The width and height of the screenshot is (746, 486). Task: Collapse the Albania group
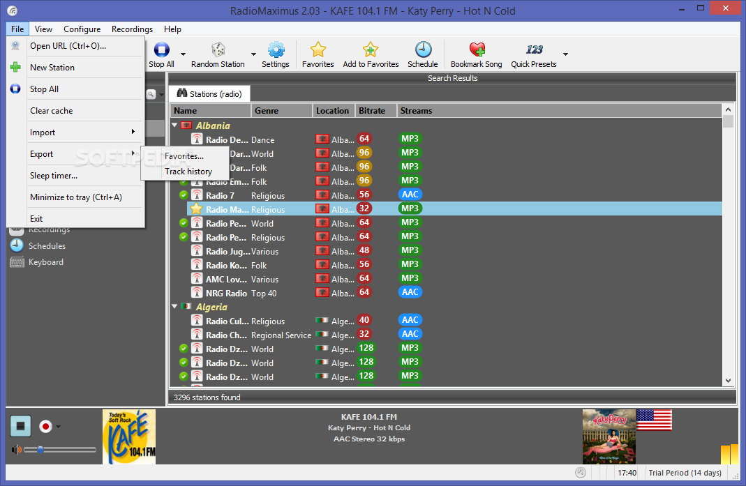pos(174,125)
